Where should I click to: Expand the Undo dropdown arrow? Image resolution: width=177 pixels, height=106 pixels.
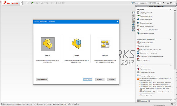49,3
